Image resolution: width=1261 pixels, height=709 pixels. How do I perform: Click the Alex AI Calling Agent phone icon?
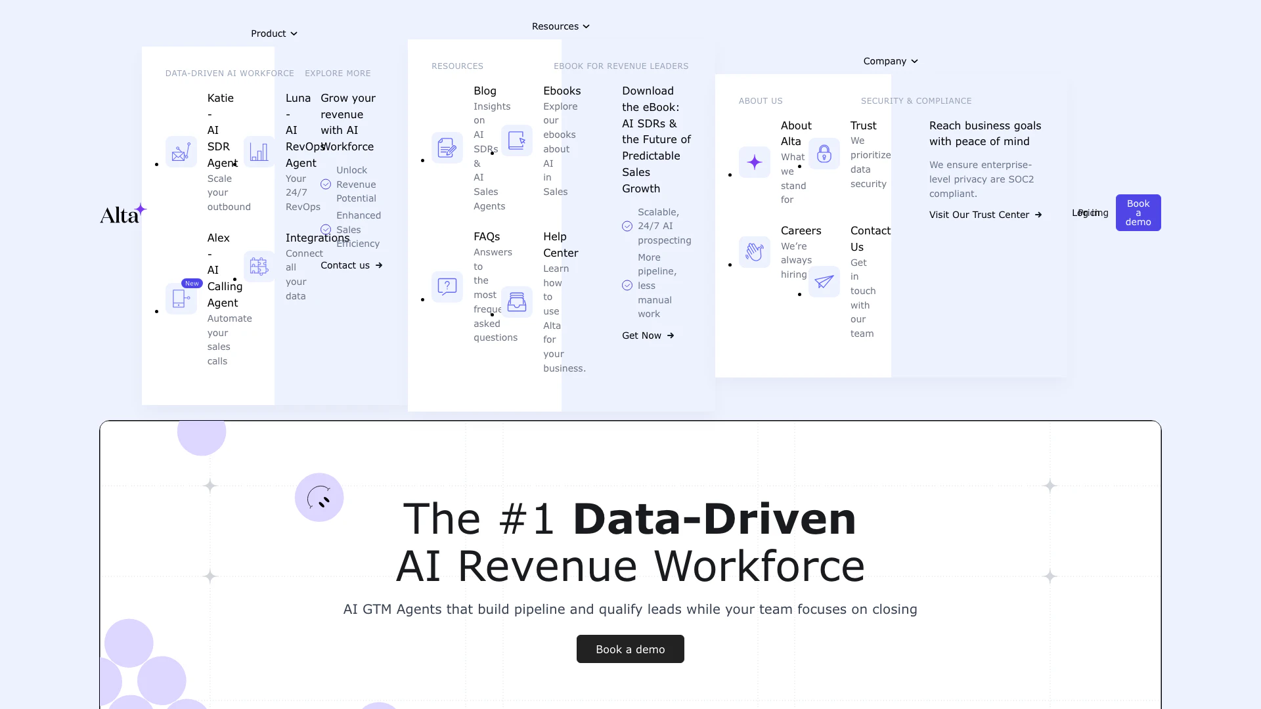pos(181,299)
